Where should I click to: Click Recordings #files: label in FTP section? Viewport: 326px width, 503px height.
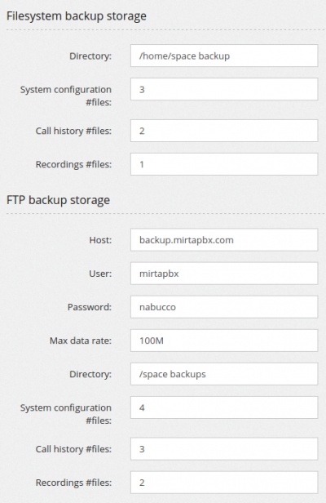(73, 483)
